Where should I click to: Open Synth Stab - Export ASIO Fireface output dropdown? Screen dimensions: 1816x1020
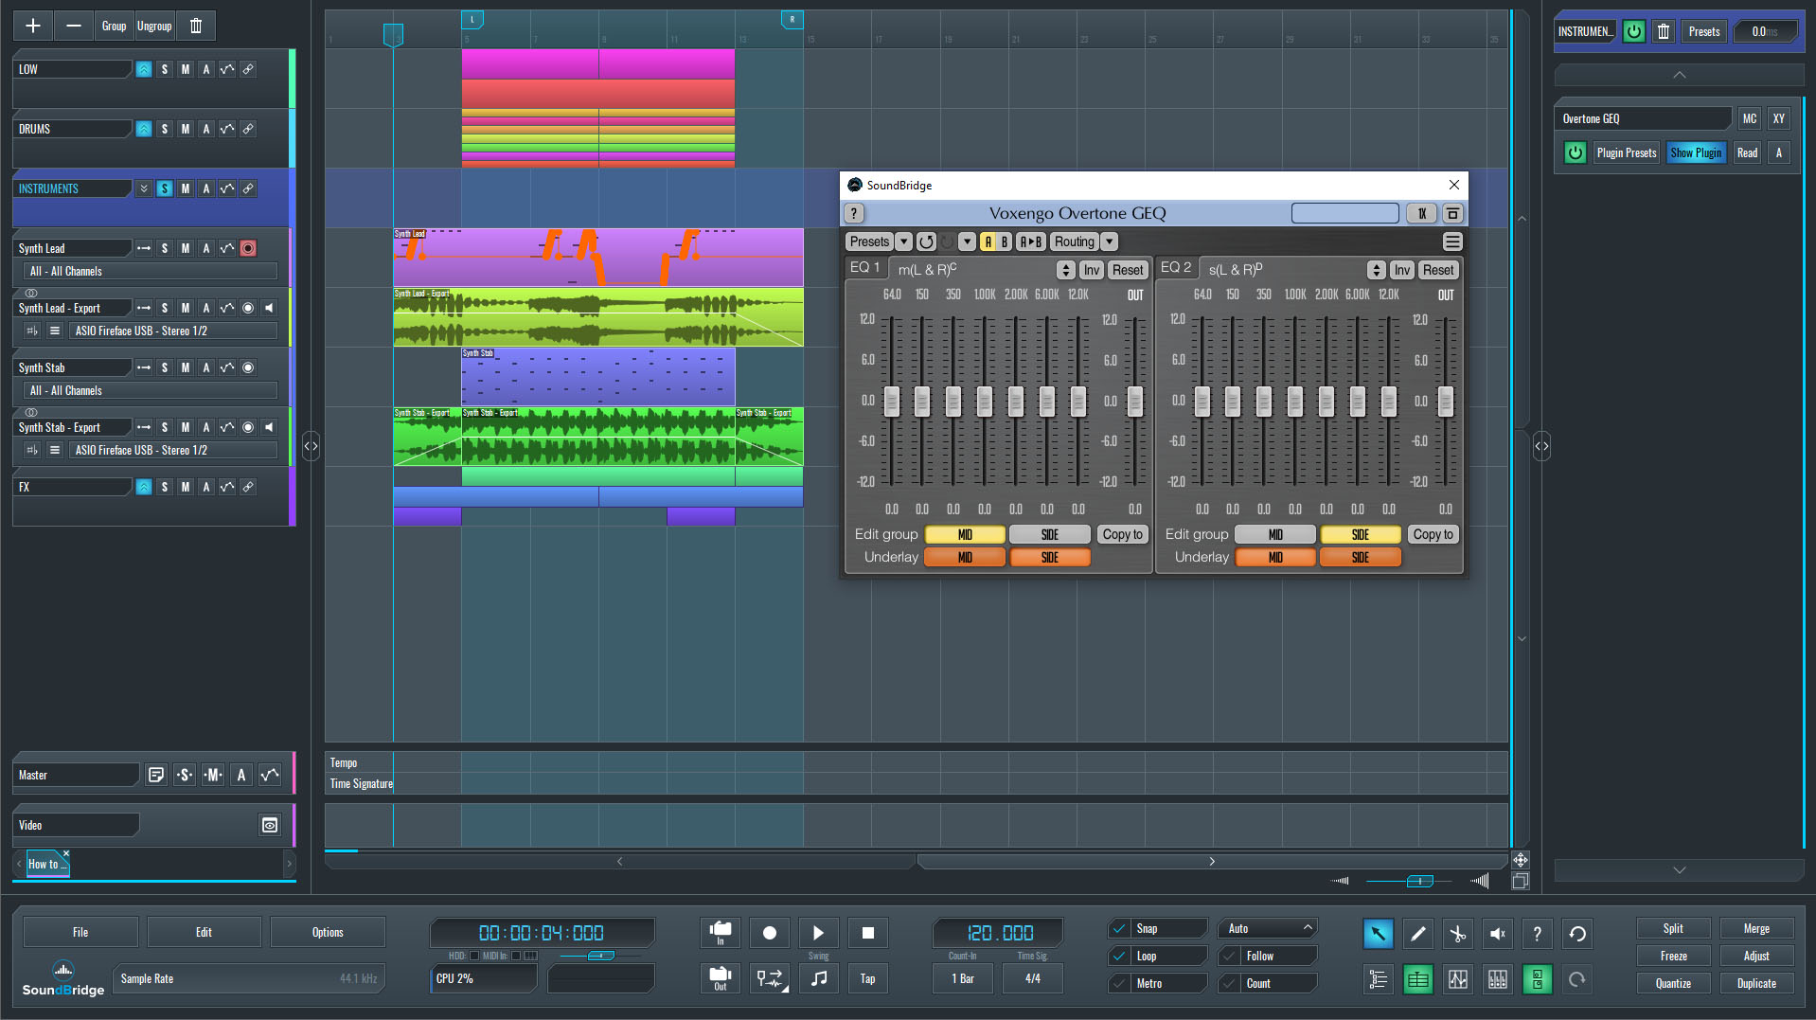173,450
